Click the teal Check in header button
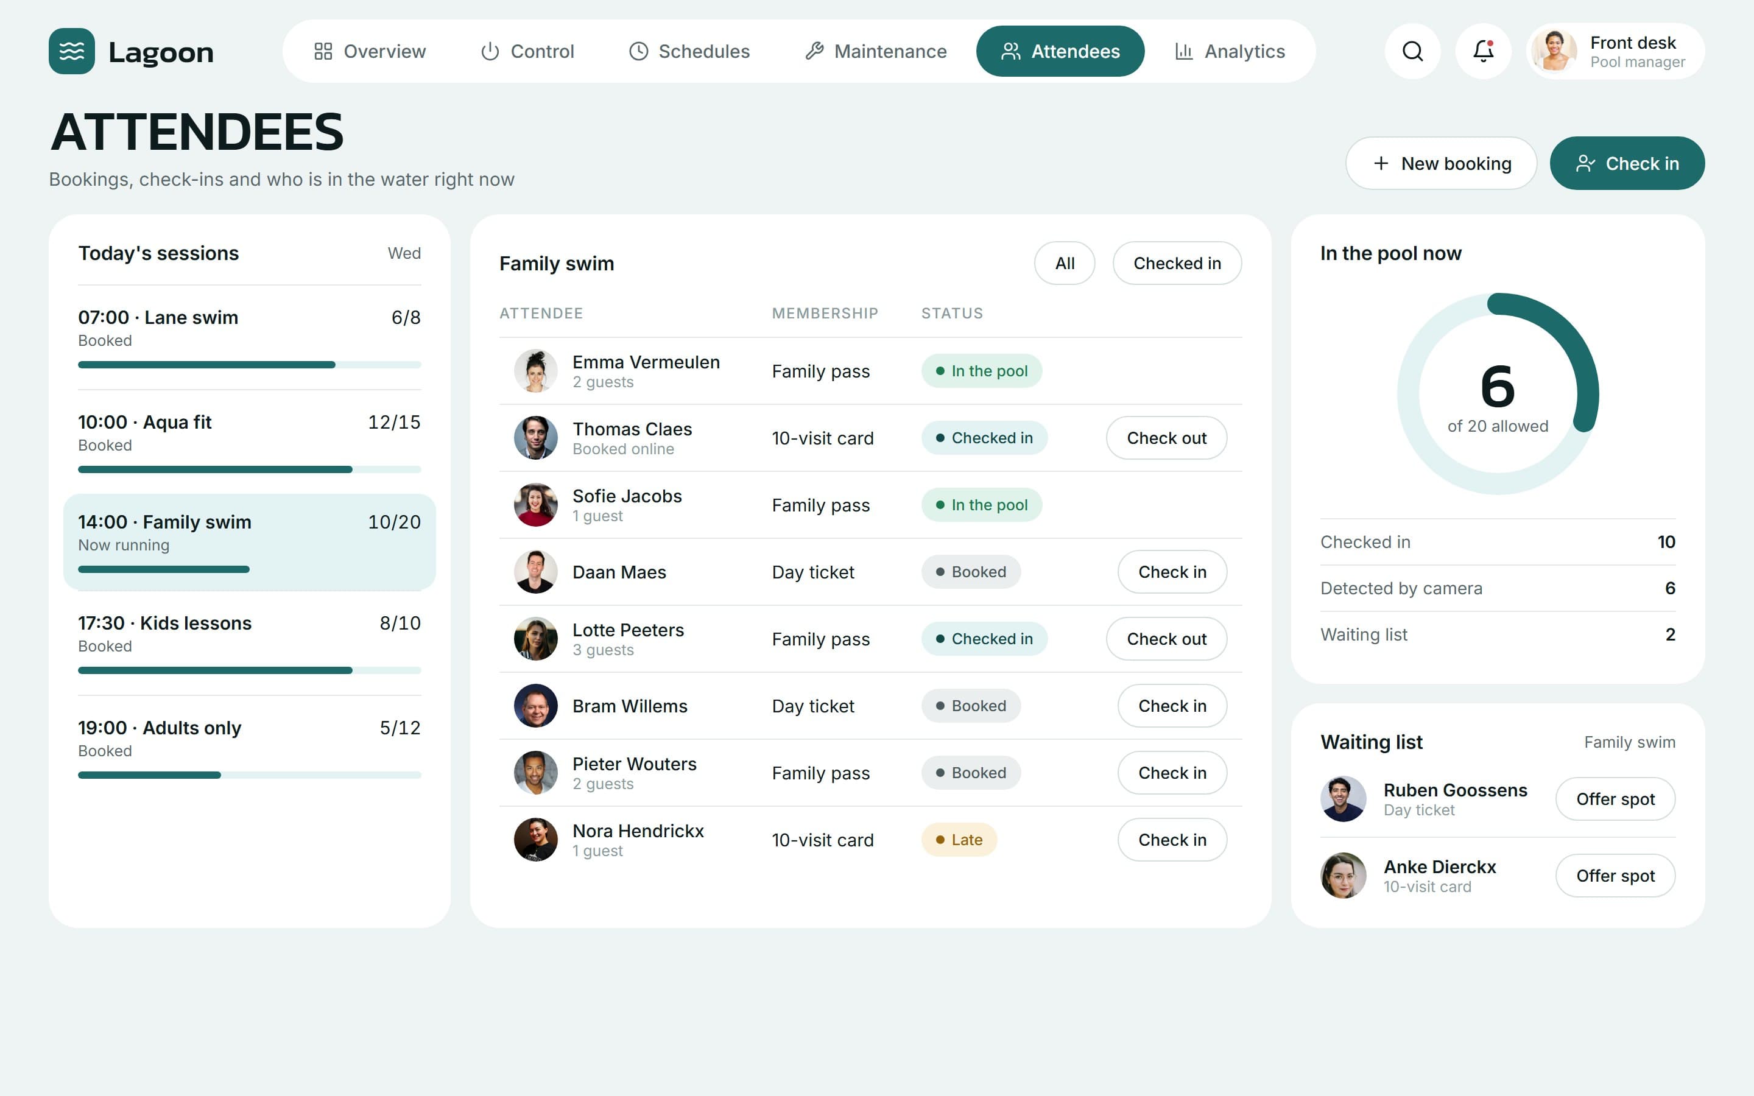Image resolution: width=1754 pixels, height=1096 pixels. (1627, 163)
